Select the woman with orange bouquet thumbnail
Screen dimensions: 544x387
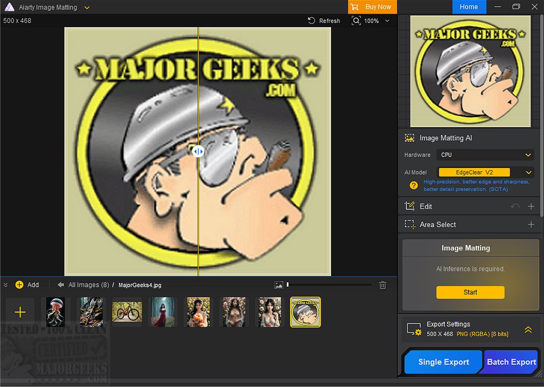coord(199,312)
